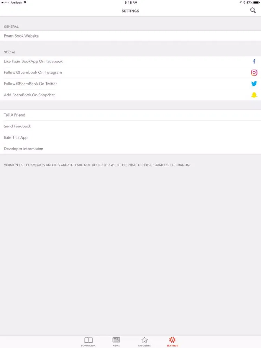Tap the Favorites star icon
Image resolution: width=261 pixels, height=348 pixels.
coord(144,340)
